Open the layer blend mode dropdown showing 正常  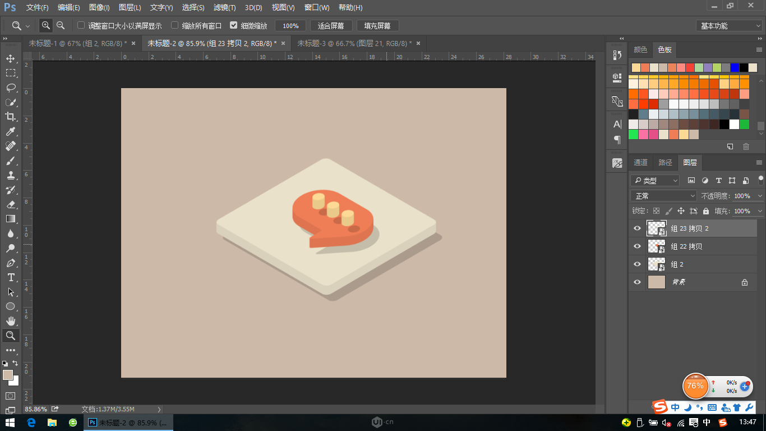663,195
